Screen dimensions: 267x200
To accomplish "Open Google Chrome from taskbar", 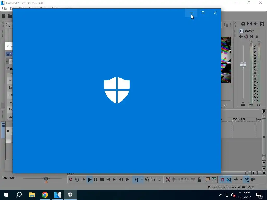I will [x=45, y=195].
